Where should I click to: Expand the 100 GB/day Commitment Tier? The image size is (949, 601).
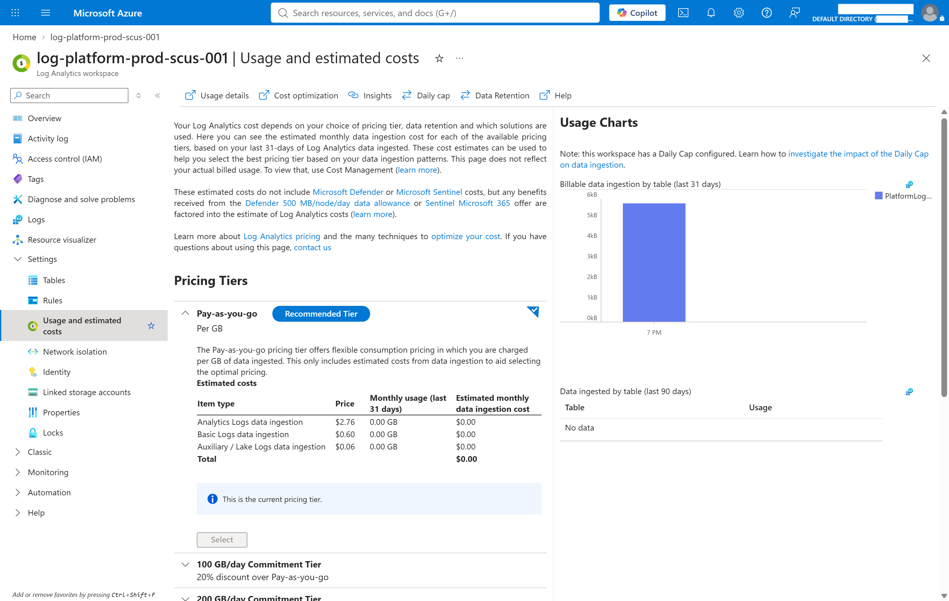(x=185, y=564)
